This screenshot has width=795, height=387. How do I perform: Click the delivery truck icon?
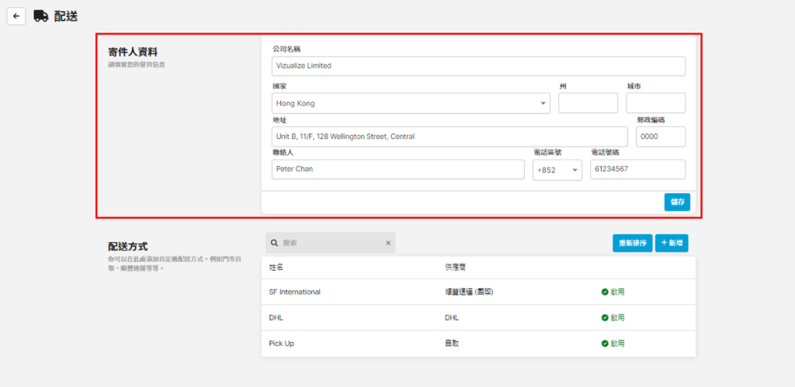click(41, 16)
